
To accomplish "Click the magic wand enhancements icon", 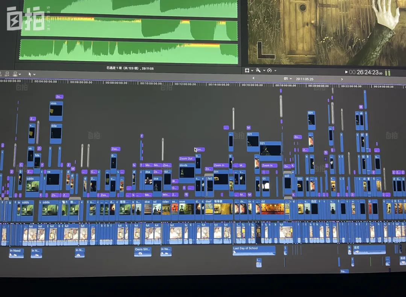I will [258, 70].
